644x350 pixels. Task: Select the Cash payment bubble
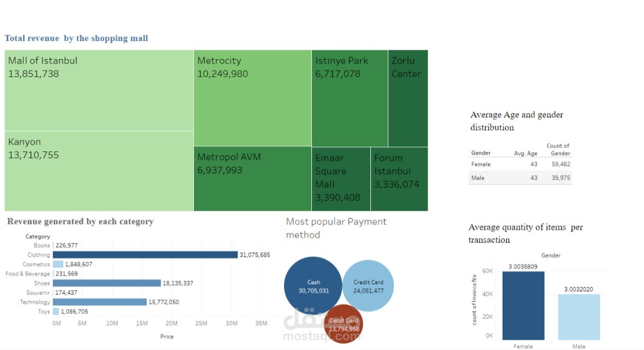click(313, 286)
